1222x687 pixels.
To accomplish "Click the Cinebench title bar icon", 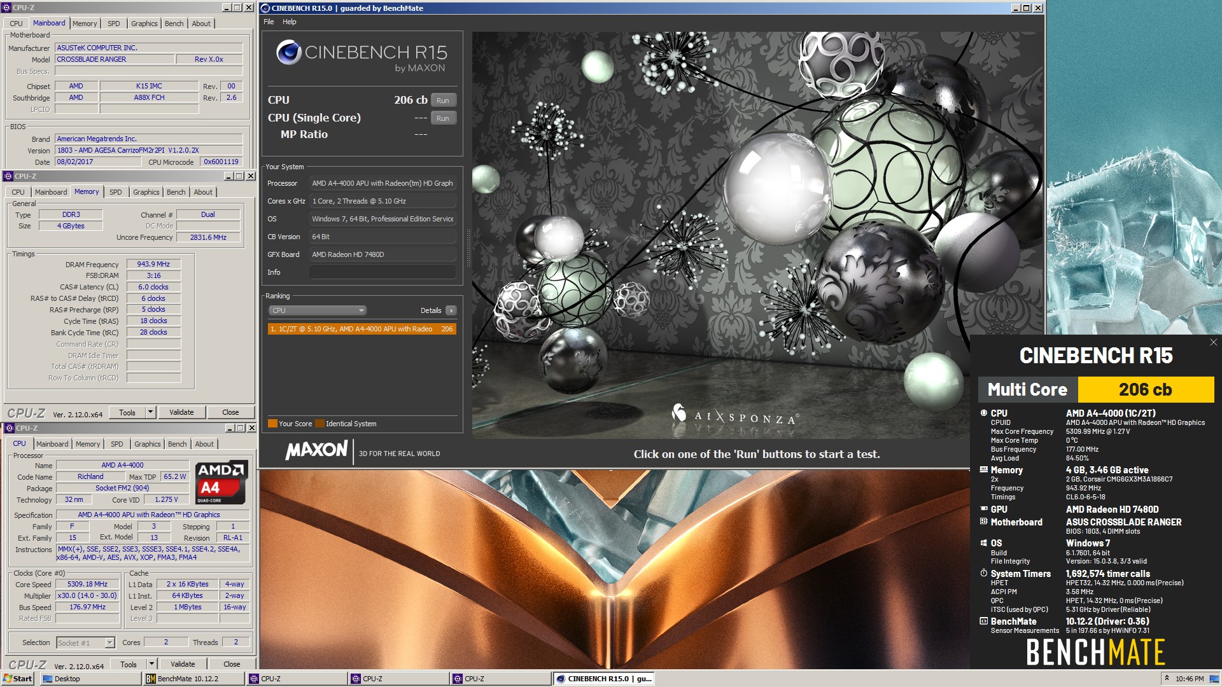I will (x=265, y=8).
